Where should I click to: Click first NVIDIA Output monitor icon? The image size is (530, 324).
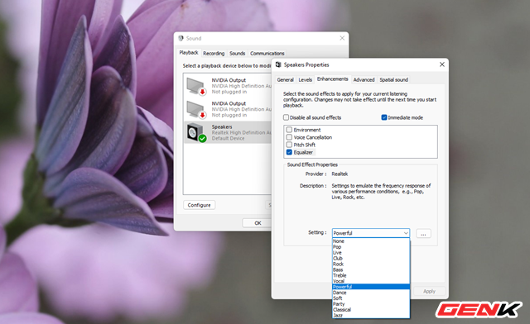tap(196, 86)
